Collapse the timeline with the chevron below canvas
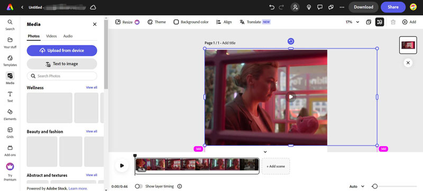Screen dimensions: 423x191 click(265, 152)
